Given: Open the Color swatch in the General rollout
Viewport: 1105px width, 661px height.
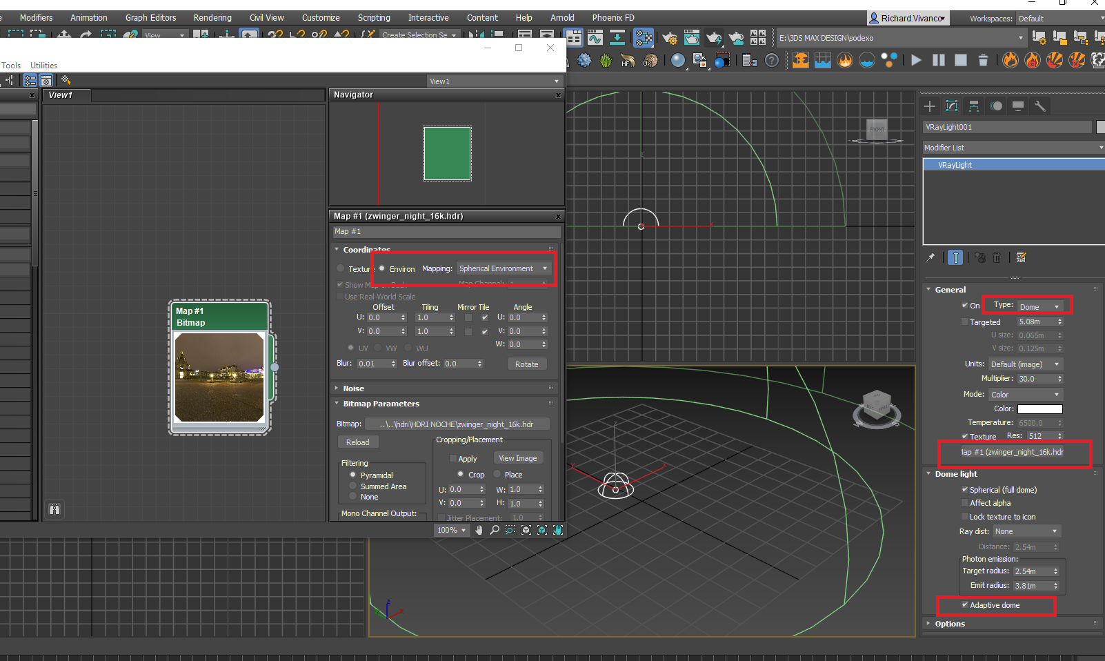Looking at the screenshot, I should (x=1039, y=408).
